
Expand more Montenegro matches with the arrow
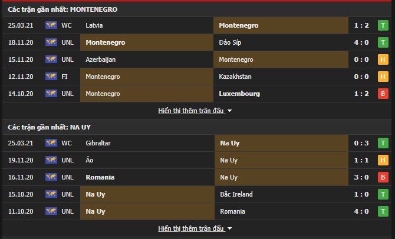click(x=229, y=111)
